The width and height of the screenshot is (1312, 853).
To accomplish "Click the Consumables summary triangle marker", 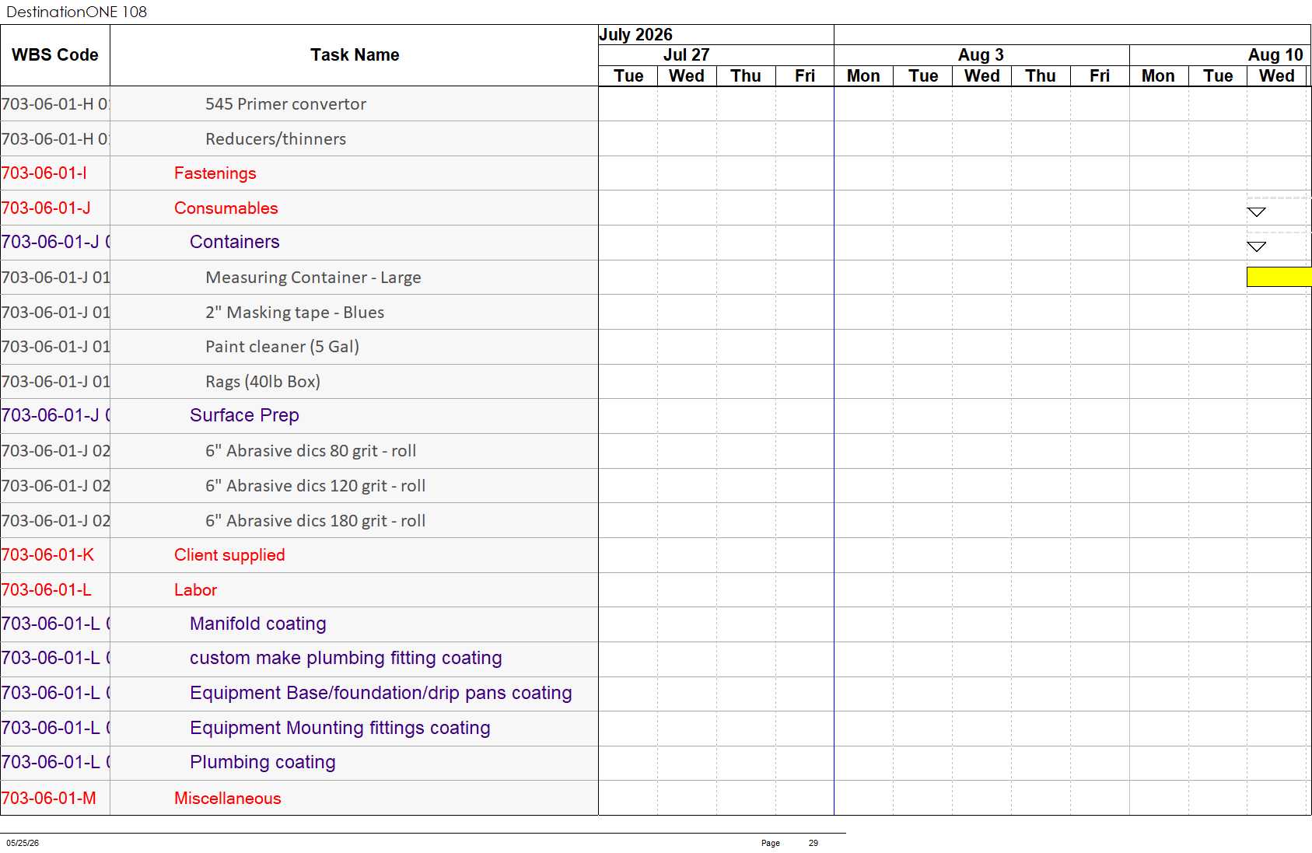I will [x=1256, y=212].
